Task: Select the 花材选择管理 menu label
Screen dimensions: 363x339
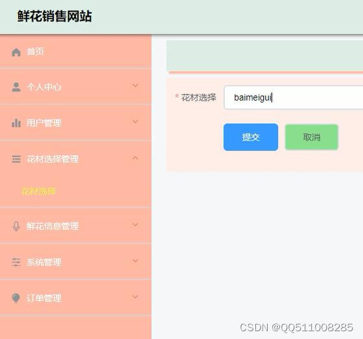Action: click(x=53, y=159)
